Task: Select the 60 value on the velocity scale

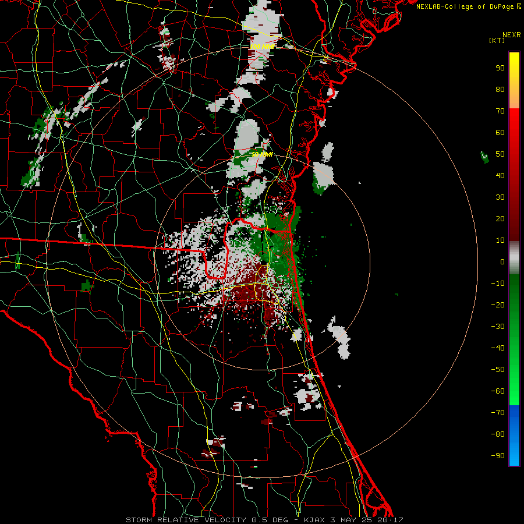Action: click(x=500, y=133)
